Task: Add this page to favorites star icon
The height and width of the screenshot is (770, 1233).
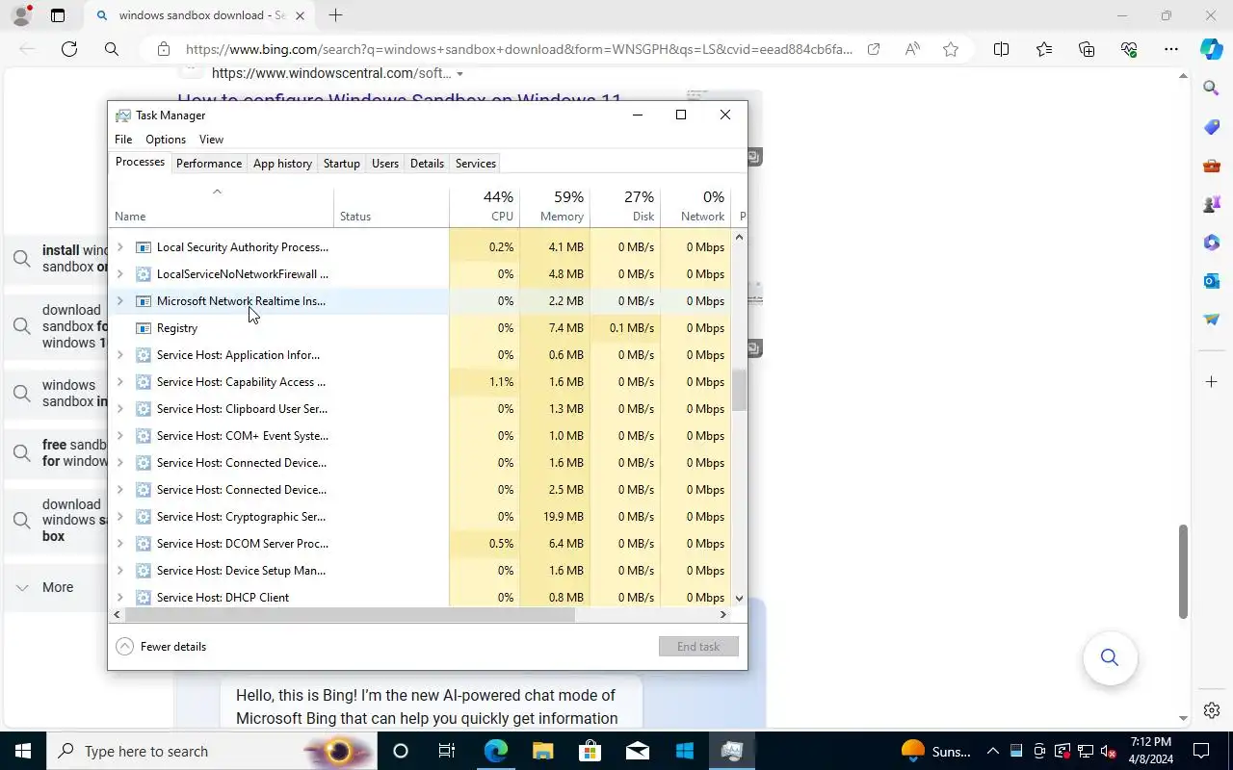Action: [x=951, y=49]
